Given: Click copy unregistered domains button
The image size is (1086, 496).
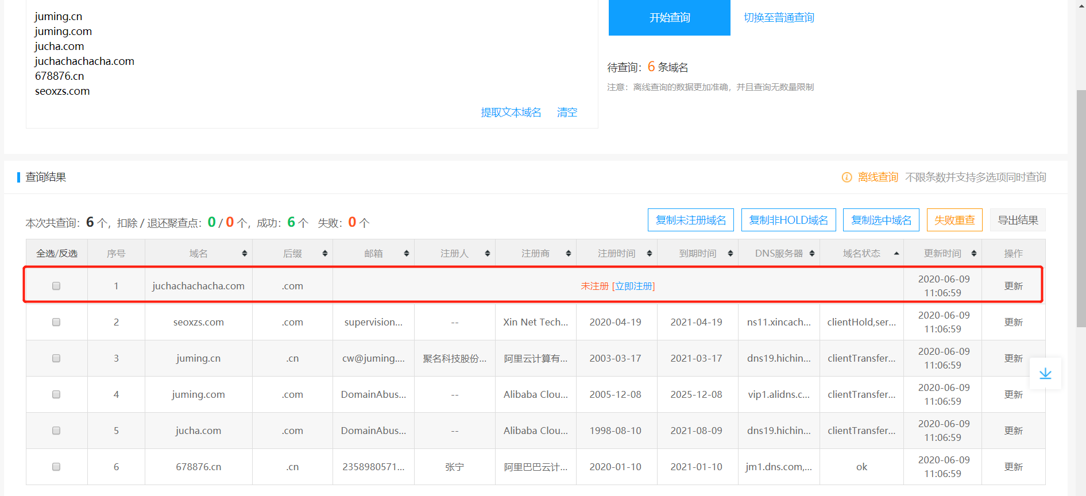Looking at the screenshot, I should 690,220.
